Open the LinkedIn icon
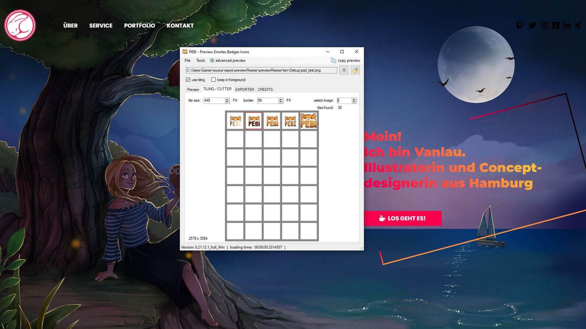The width and height of the screenshot is (586, 329). coord(567,26)
